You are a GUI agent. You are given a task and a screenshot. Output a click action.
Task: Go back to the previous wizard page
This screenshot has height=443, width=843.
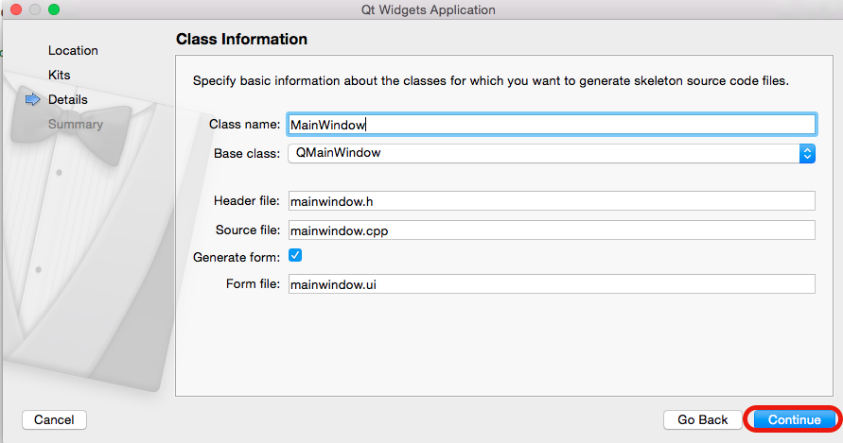pos(702,419)
